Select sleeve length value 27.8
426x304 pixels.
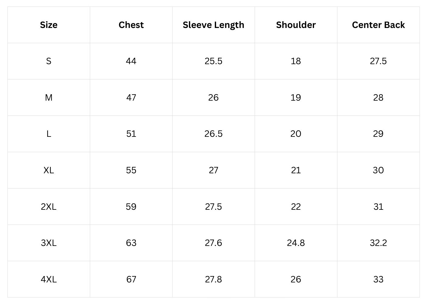213,279
